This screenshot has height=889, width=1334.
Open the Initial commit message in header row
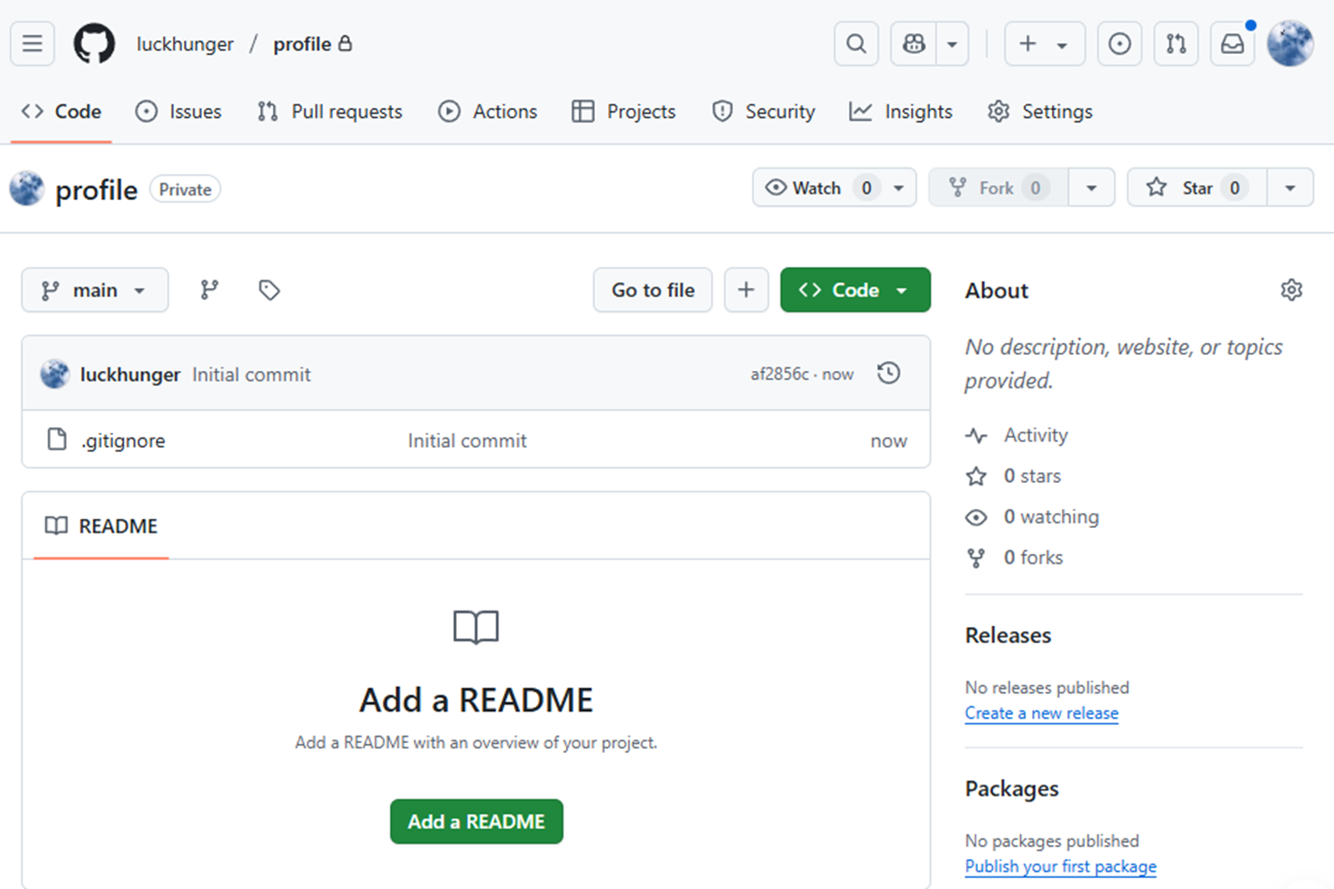[251, 375]
